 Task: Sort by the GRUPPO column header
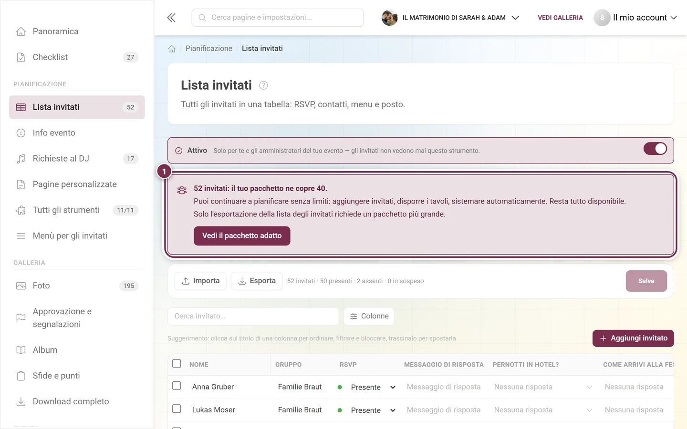(288, 365)
